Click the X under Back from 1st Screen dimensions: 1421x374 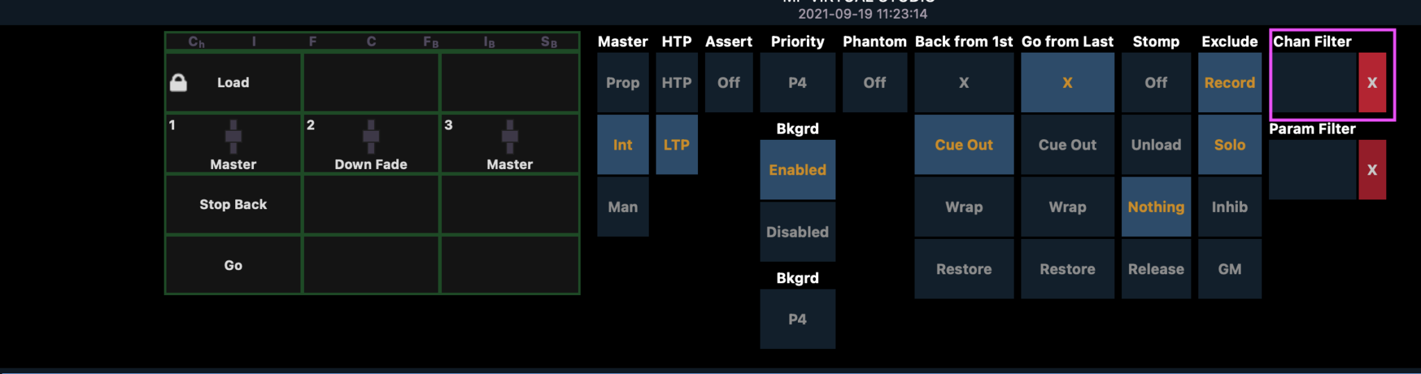pos(964,83)
